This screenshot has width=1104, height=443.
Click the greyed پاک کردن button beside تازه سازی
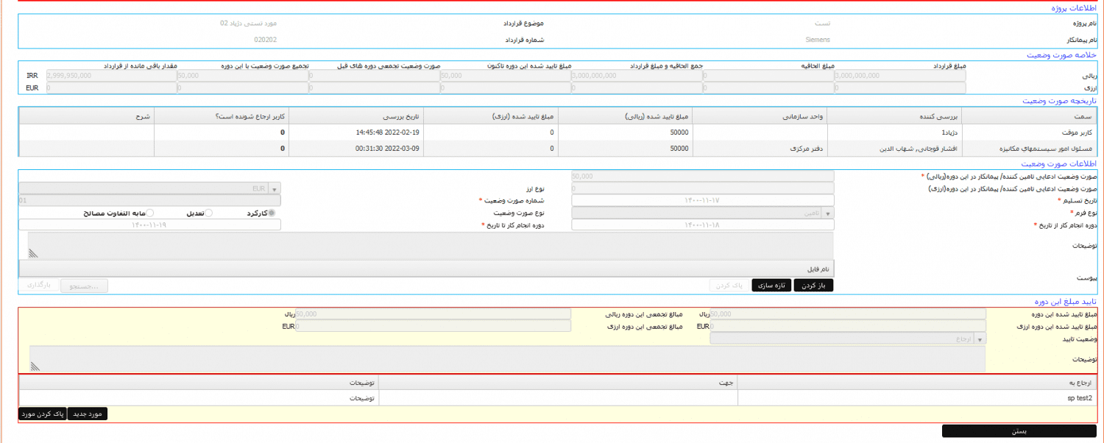pyautogui.click(x=729, y=286)
